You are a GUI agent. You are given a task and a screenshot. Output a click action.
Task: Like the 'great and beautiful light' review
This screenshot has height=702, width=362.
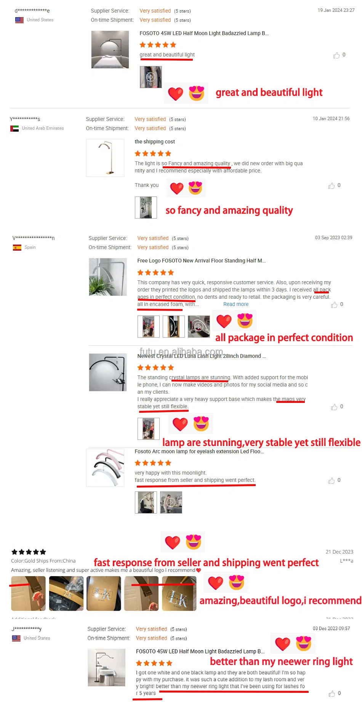(x=336, y=55)
